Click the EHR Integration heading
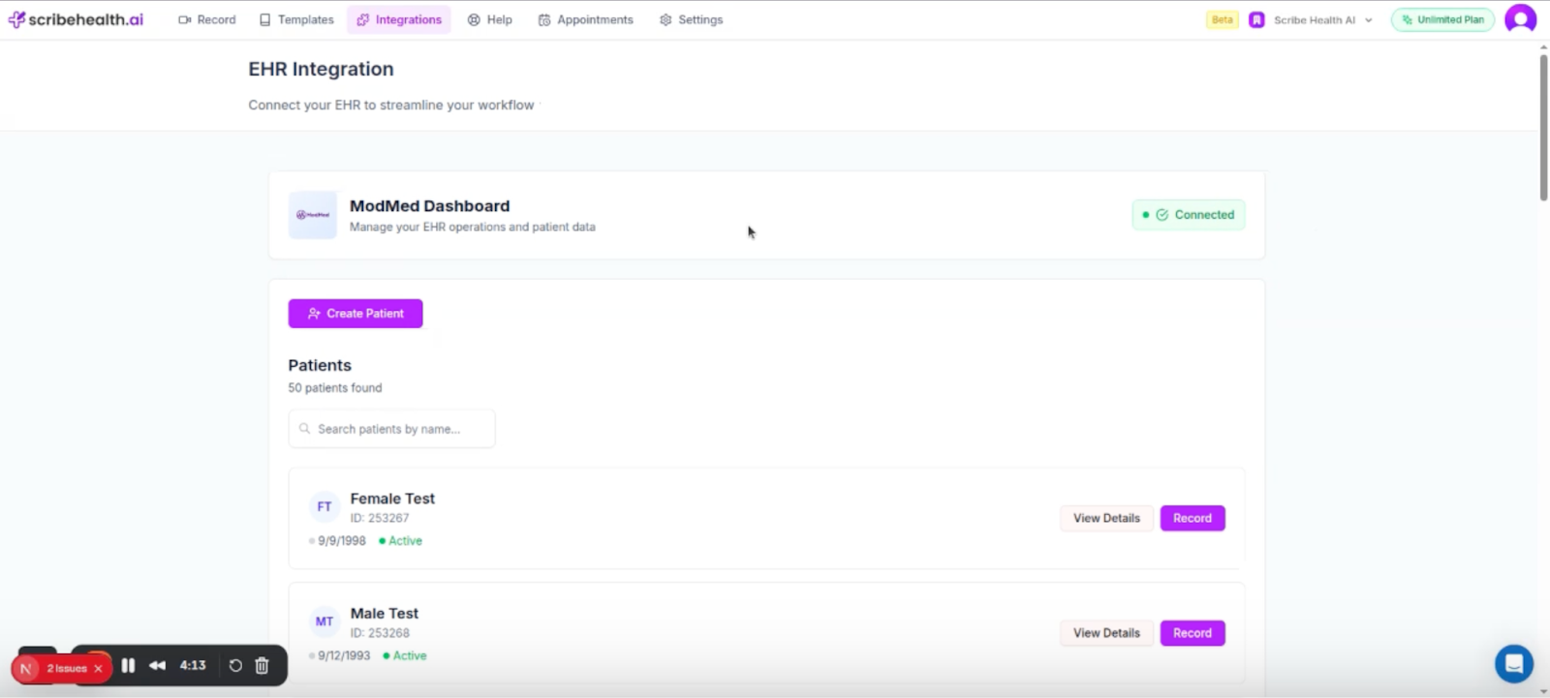Viewport: 1550px width, 698px height. [x=321, y=69]
